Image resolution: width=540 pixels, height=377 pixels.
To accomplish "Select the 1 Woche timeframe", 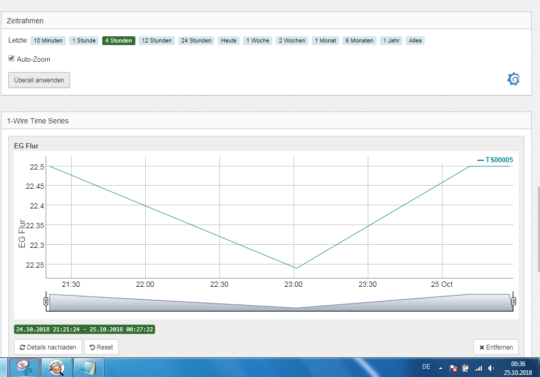I will (x=258, y=40).
